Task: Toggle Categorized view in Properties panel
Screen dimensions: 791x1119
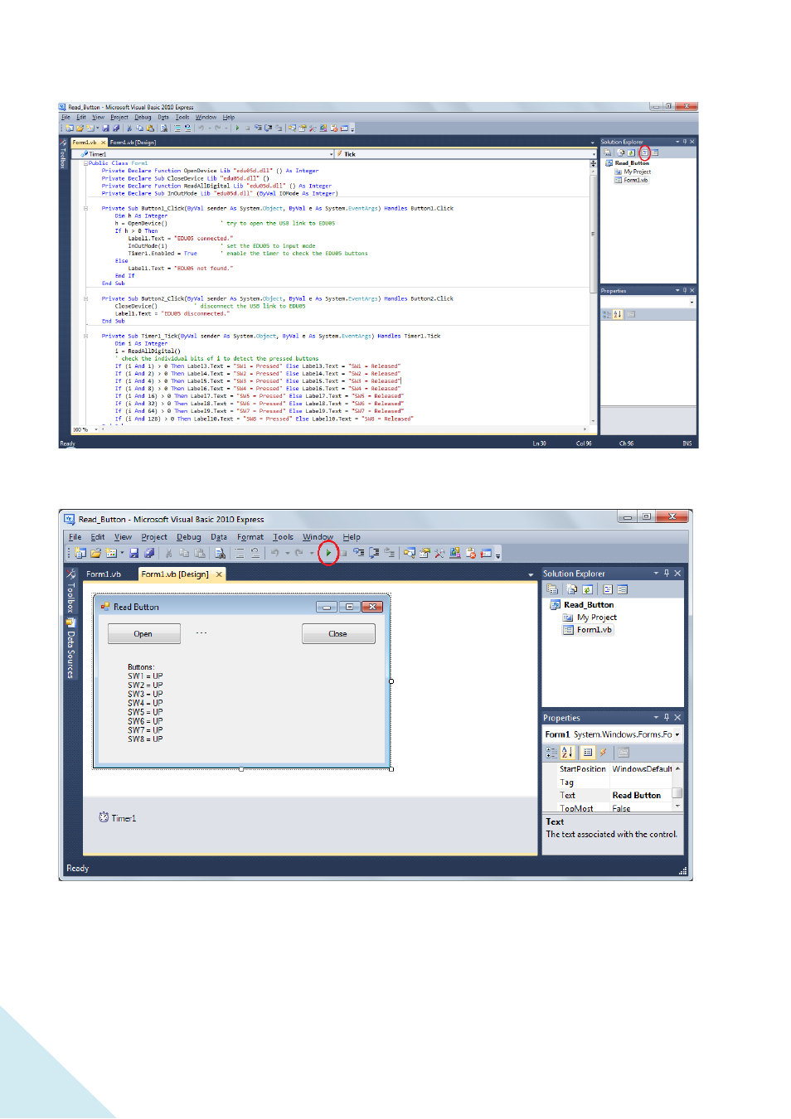Action: [x=551, y=753]
